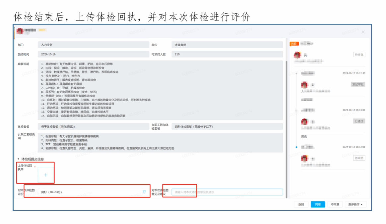Close the approval dialog with the X icon
The width and height of the screenshot is (386, 224).
click(363, 32)
